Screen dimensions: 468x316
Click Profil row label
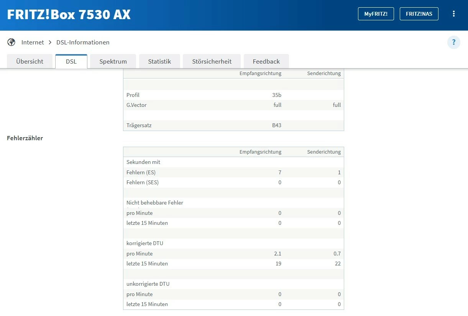(x=133, y=95)
